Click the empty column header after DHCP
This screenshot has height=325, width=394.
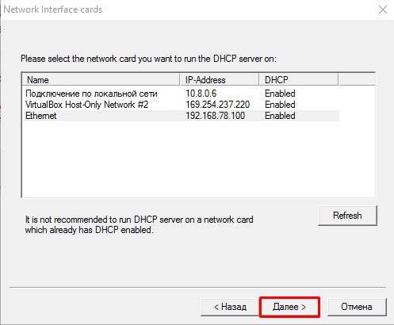coord(357,80)
